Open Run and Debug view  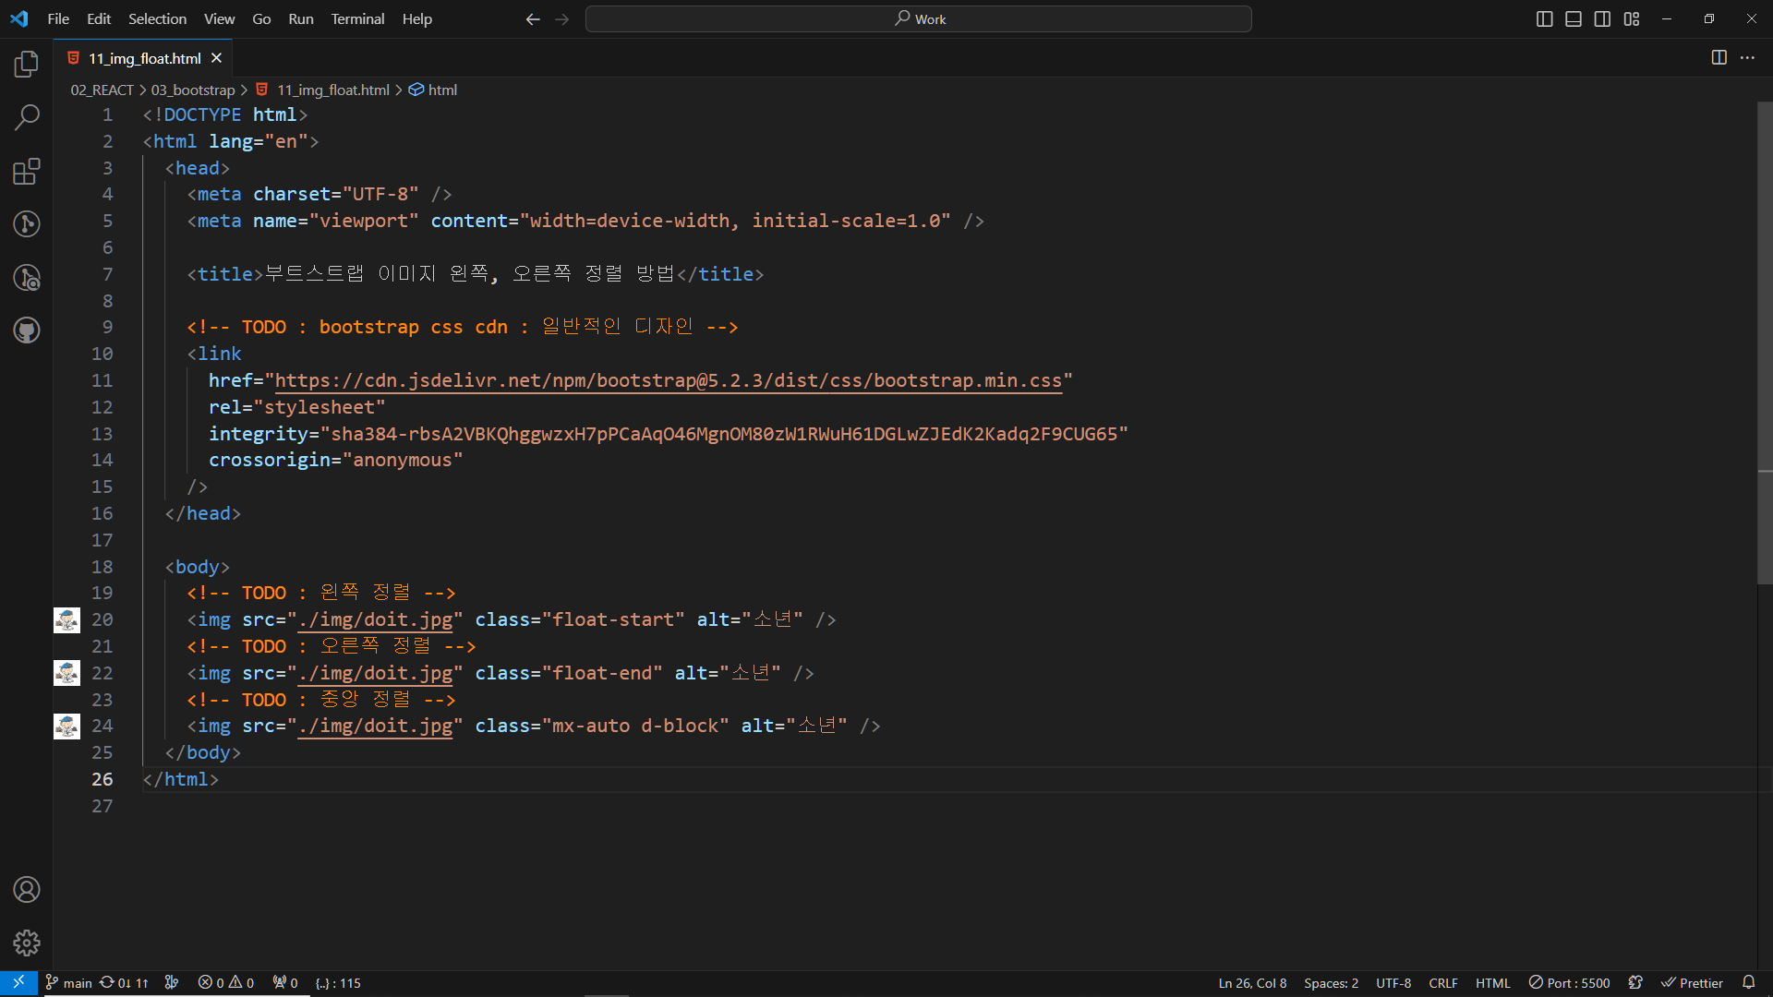pos(27,277)
